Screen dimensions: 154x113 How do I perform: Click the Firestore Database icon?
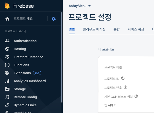pos(7,57)
